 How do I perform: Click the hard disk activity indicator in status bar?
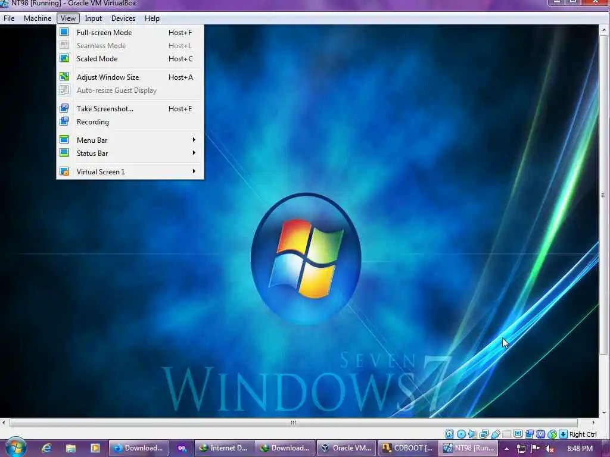(x=449, y=434)
